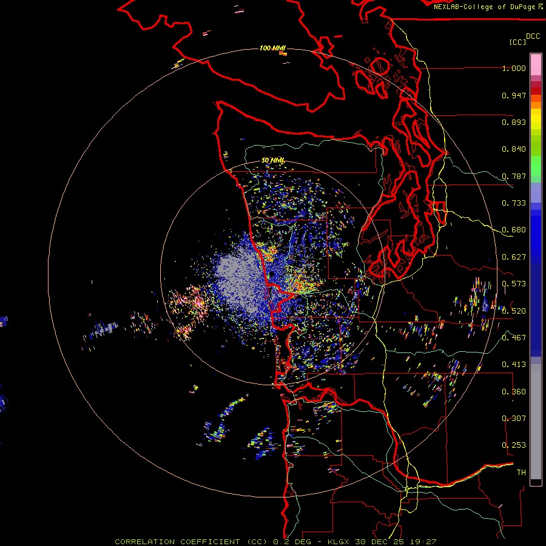546x546 pixels.
Task: Choose the yellow segment of the color bar
Action: (x=536, y=119)
